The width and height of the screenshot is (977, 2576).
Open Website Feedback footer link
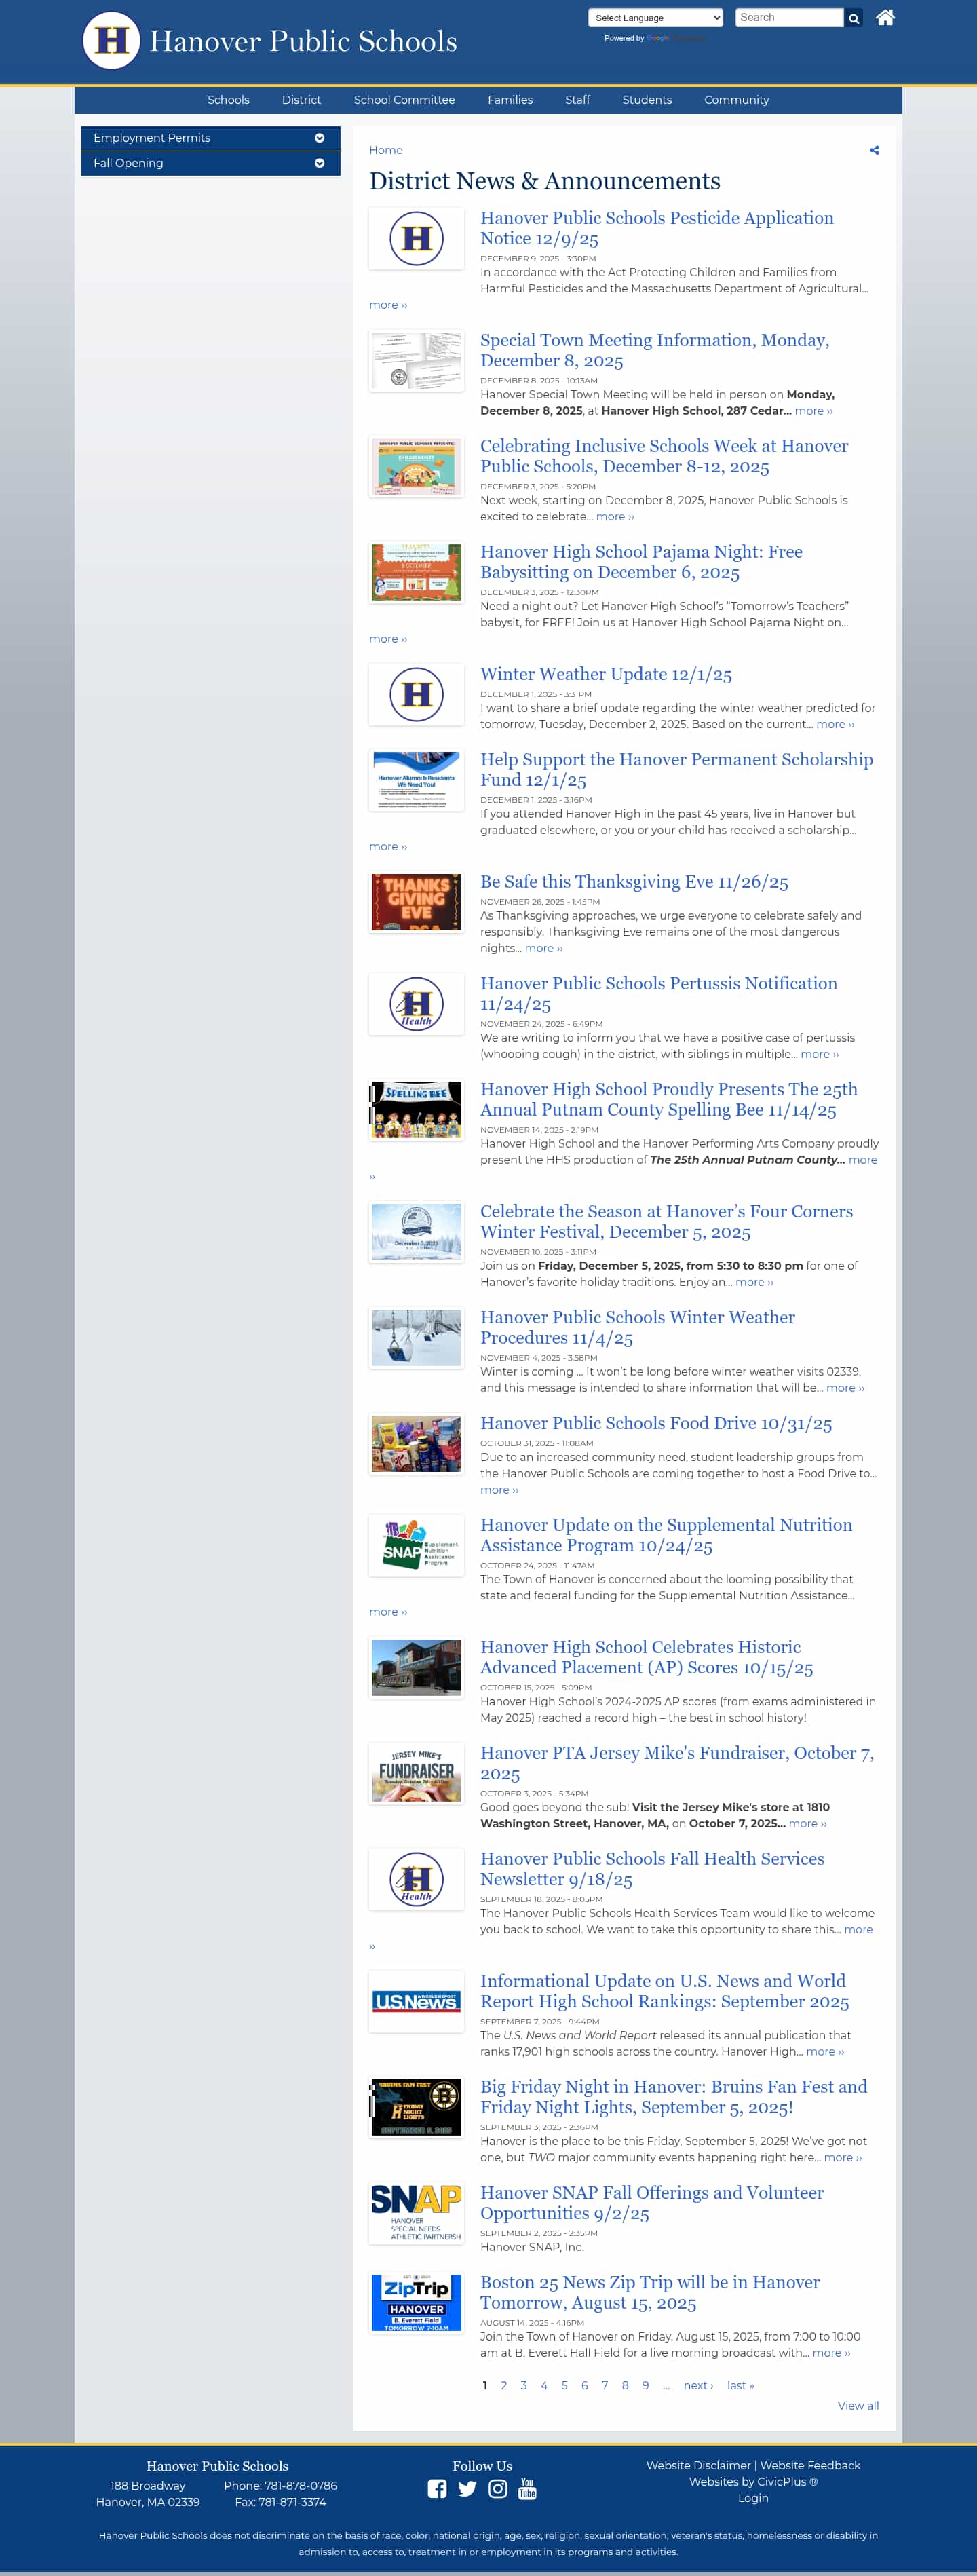click(x=810, y=2466)
